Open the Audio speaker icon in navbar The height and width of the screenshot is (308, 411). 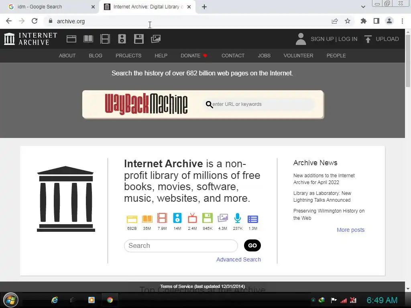[122, 39]
